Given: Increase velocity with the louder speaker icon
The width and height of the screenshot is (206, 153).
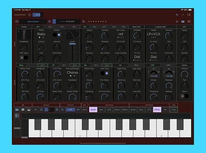Looking at the screenshot, I should point(78,110).
